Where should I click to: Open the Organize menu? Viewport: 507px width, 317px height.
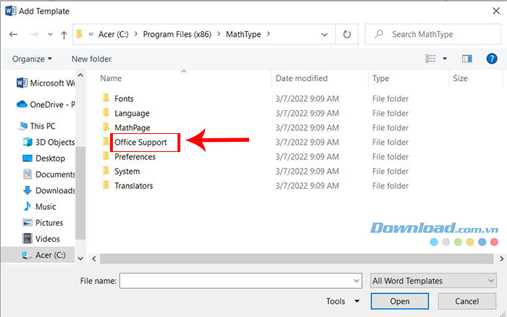[x=32, y=59]
